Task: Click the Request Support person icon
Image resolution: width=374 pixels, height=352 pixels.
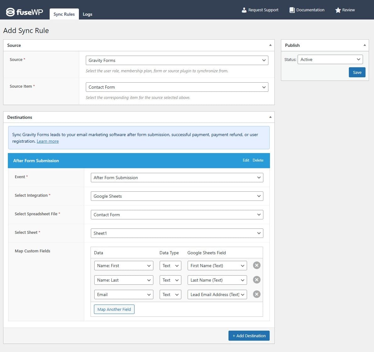Action: [x=244, y=10]
